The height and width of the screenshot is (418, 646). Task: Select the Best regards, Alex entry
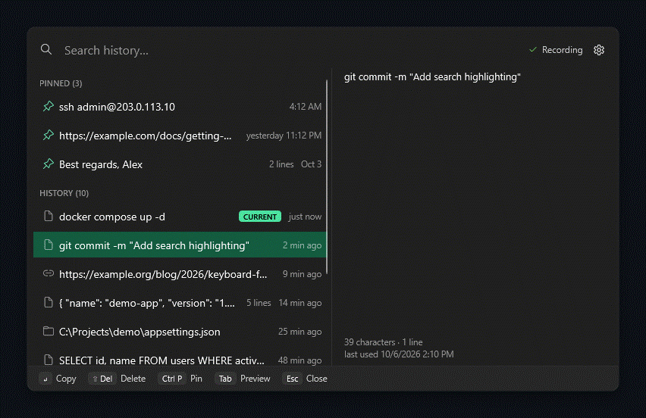click(180, 164)
